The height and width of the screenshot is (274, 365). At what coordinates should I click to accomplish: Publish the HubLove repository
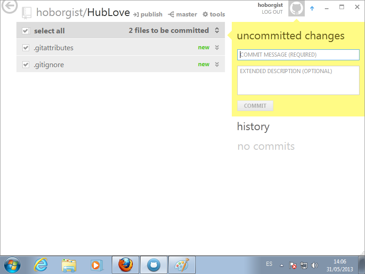[148, 15]
